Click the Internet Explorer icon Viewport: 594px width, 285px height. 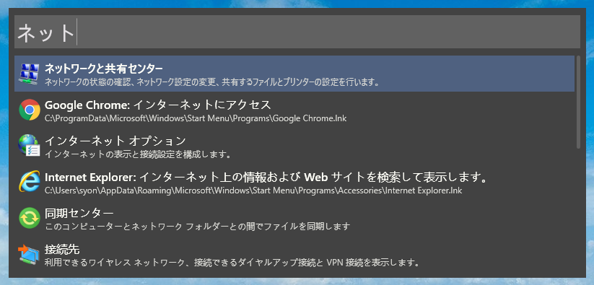tap(29, 182)
